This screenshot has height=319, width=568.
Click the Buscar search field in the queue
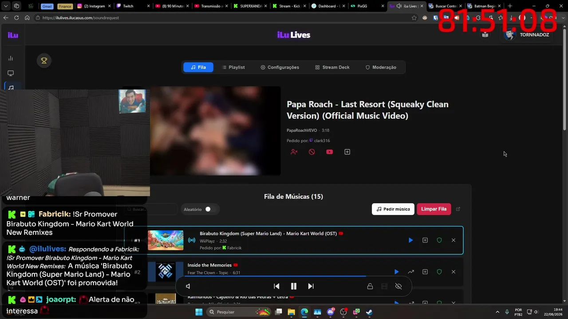[151, 209]
